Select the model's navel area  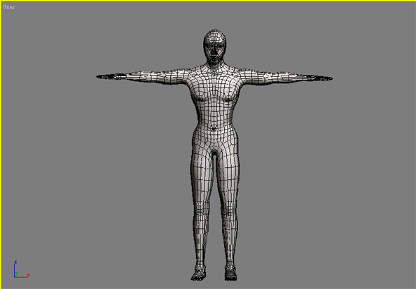214,129
